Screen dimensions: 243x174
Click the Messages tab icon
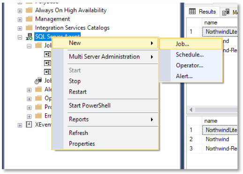tap(226, 12)
